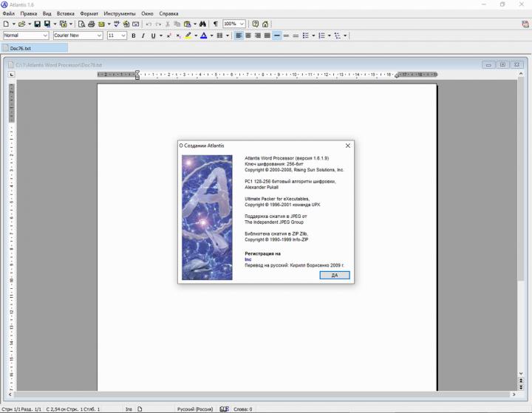The width and height of the screenshot is (532, 413).
Task: Open the Окно menu
Action: 147,13
